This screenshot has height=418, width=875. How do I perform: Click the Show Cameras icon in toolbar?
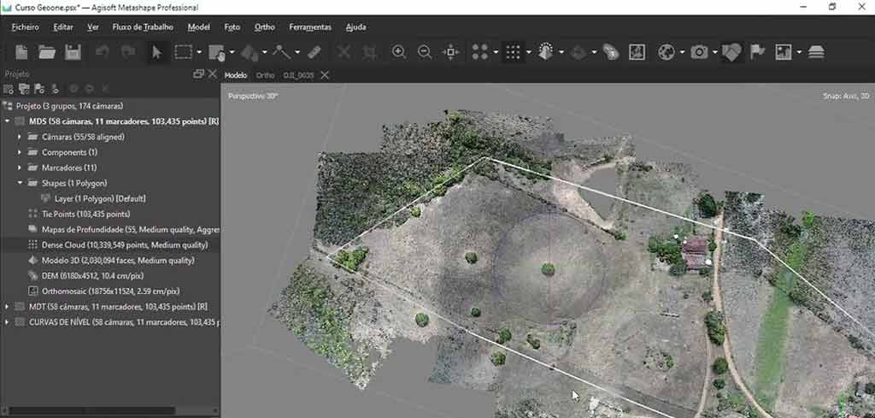tap(699, 52)
